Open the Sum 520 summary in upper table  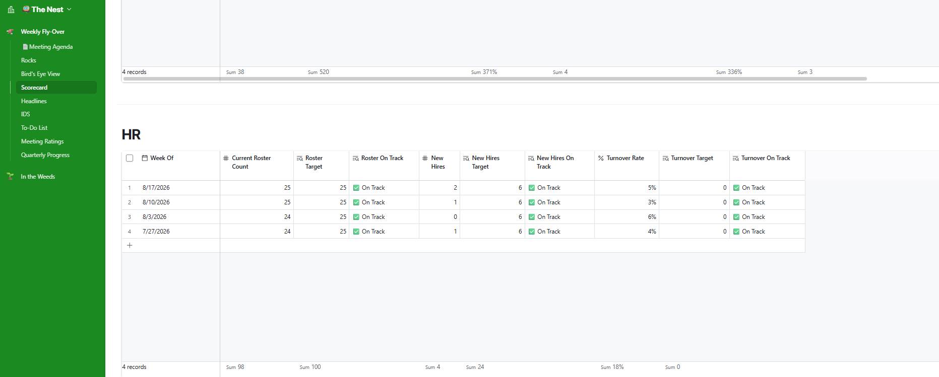(318, 72)
